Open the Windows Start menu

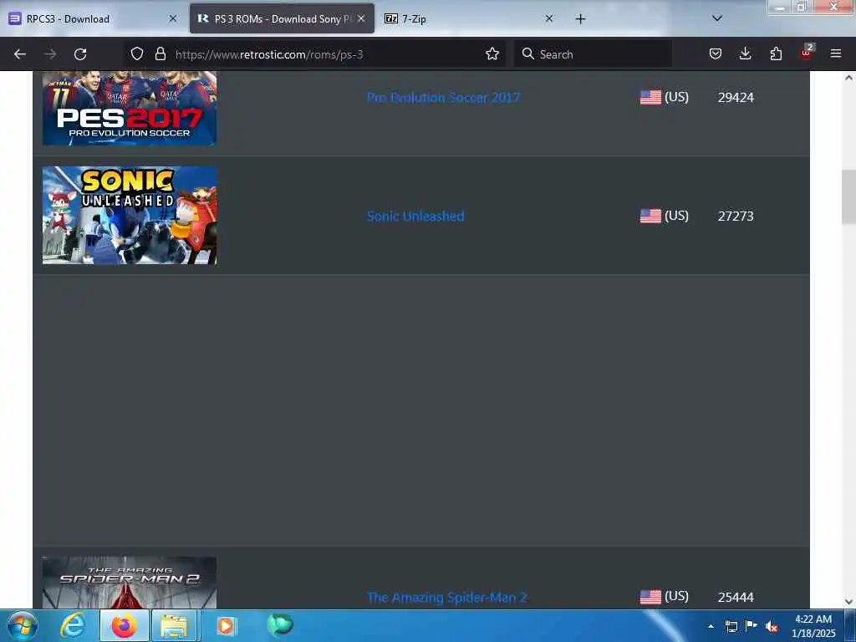pos(23,625)
